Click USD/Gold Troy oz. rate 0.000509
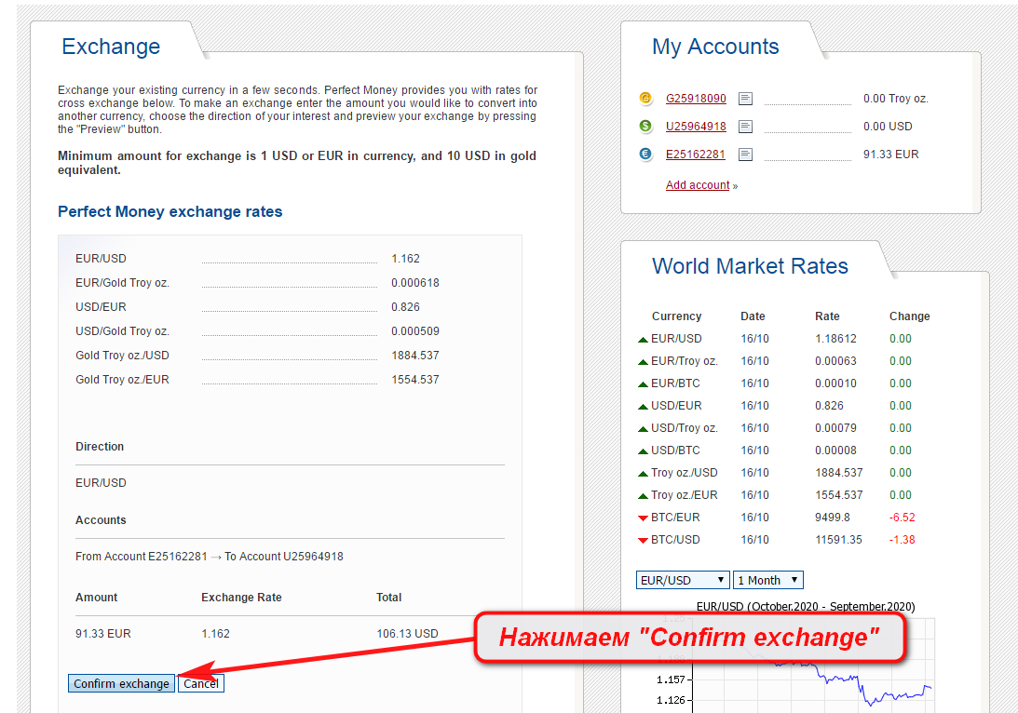This screenshot has height=713, width=1018. [414, 330]
